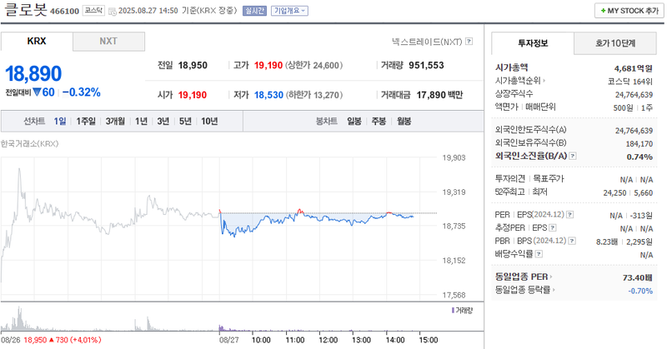Click the 코스닥 164위 ranking value
The image size is (667, 349).
point(630,81)
